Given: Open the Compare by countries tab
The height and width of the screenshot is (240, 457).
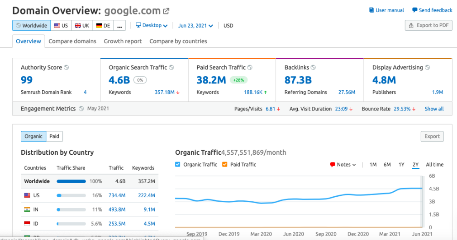Looking at the screenshot, I should point(178,41).
